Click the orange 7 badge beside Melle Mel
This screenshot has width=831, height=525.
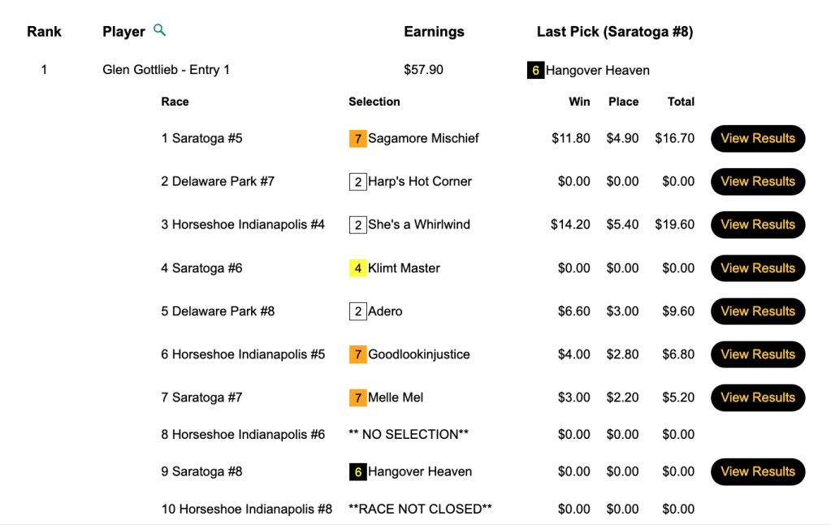pyautogui.click(x=357, y=397)
